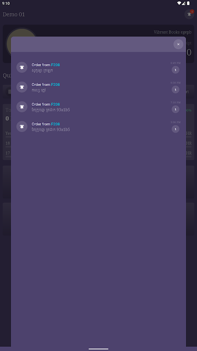Select the order notification from 6:58 PM

pos(98,87)
